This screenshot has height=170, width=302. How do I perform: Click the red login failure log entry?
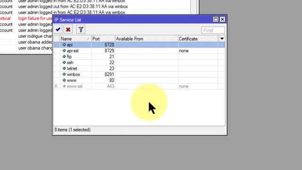point(35,18)
